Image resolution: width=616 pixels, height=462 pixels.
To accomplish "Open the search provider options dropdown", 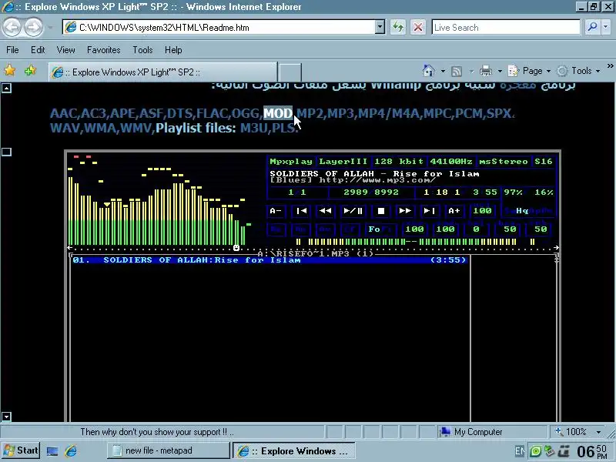I will click(605, 27).
